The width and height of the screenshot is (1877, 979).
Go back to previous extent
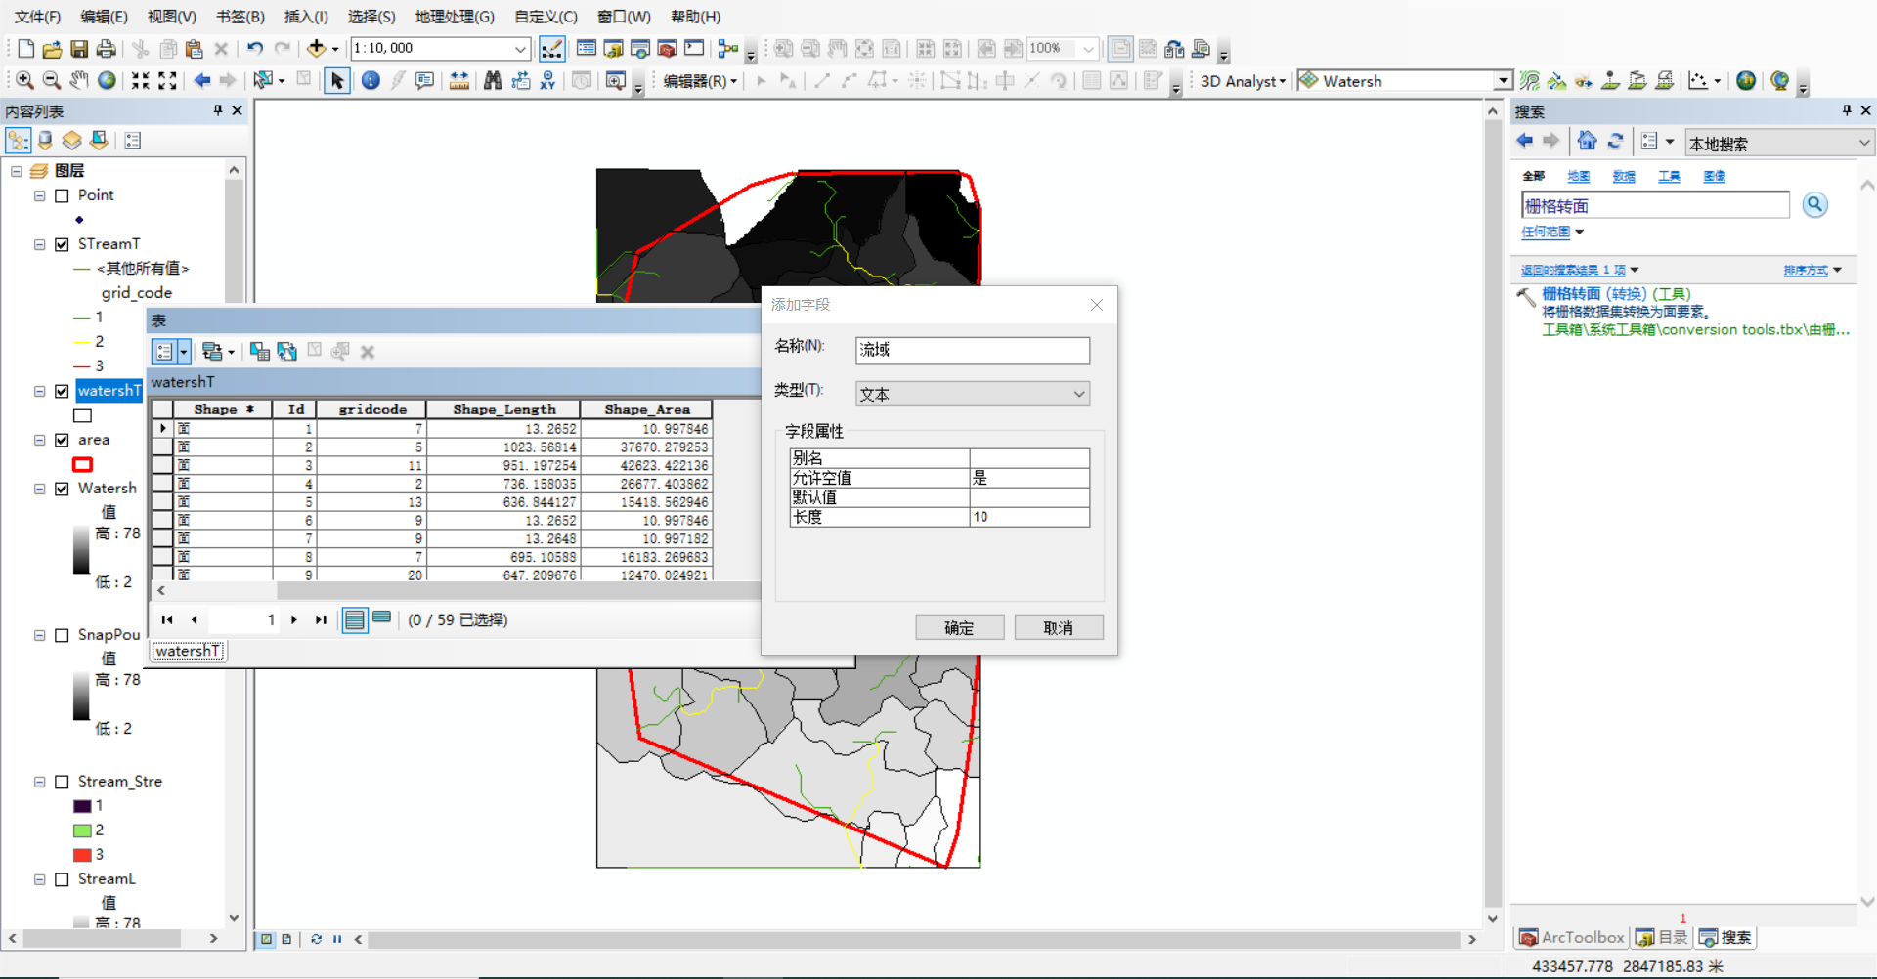pos(201,80)
